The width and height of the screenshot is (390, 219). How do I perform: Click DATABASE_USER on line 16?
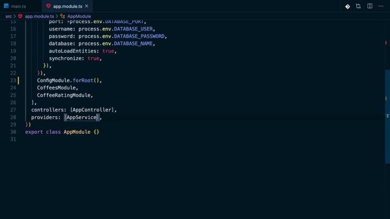(x=133, y=29)
